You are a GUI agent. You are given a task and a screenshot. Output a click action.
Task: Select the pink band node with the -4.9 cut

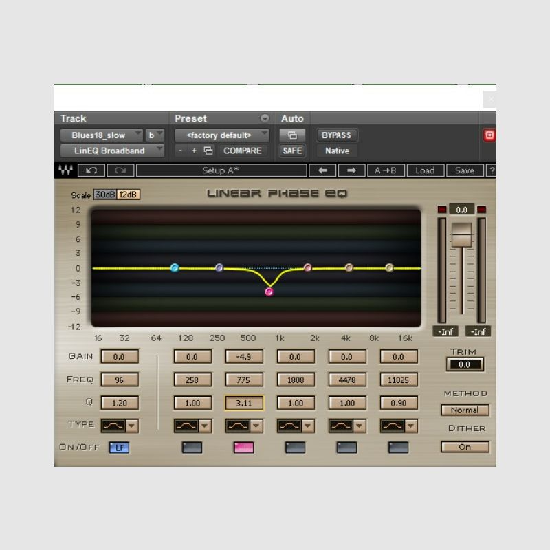(268, 291)
